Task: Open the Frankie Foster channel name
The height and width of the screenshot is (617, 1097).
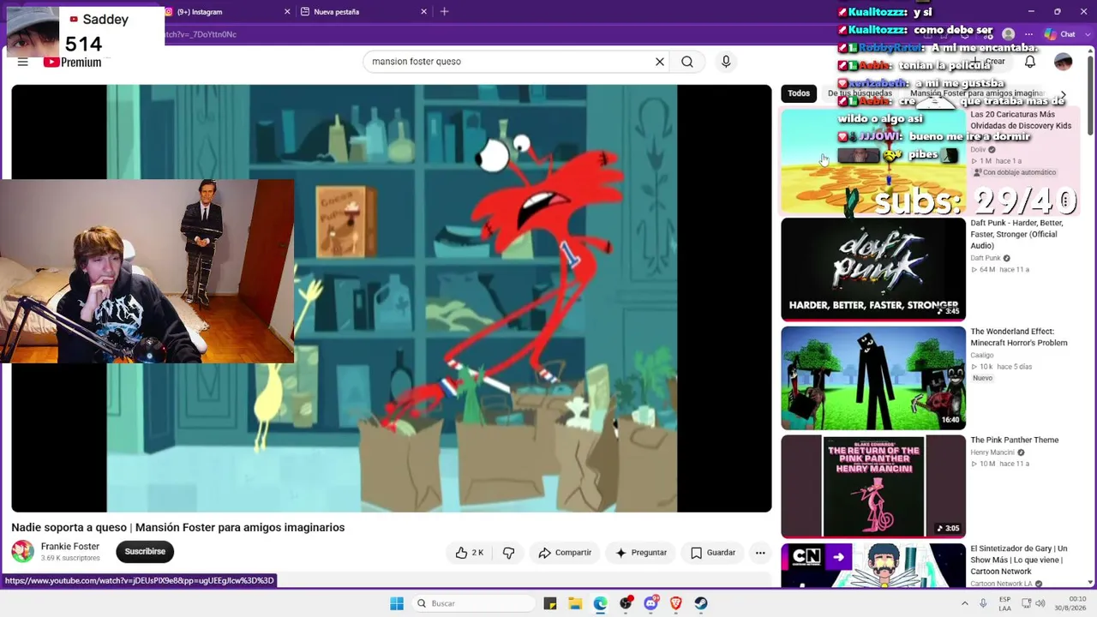Action: coord(70,547)
